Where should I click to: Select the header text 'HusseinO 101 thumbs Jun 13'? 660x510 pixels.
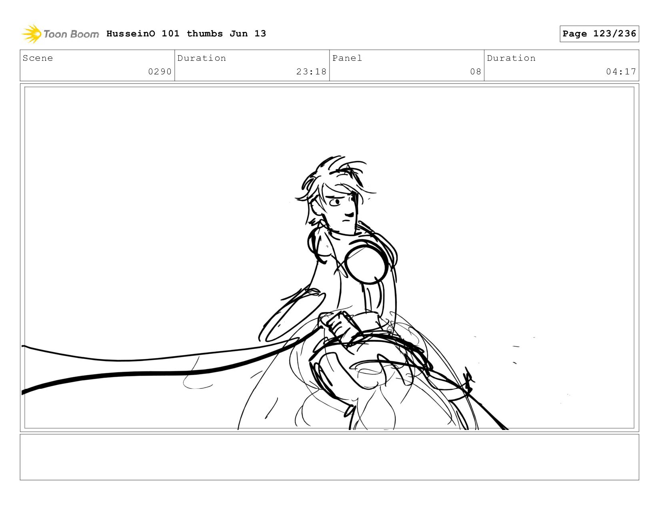(186, 34)
